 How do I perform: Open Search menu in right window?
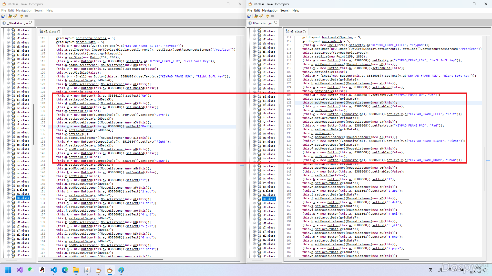[285, 10]
